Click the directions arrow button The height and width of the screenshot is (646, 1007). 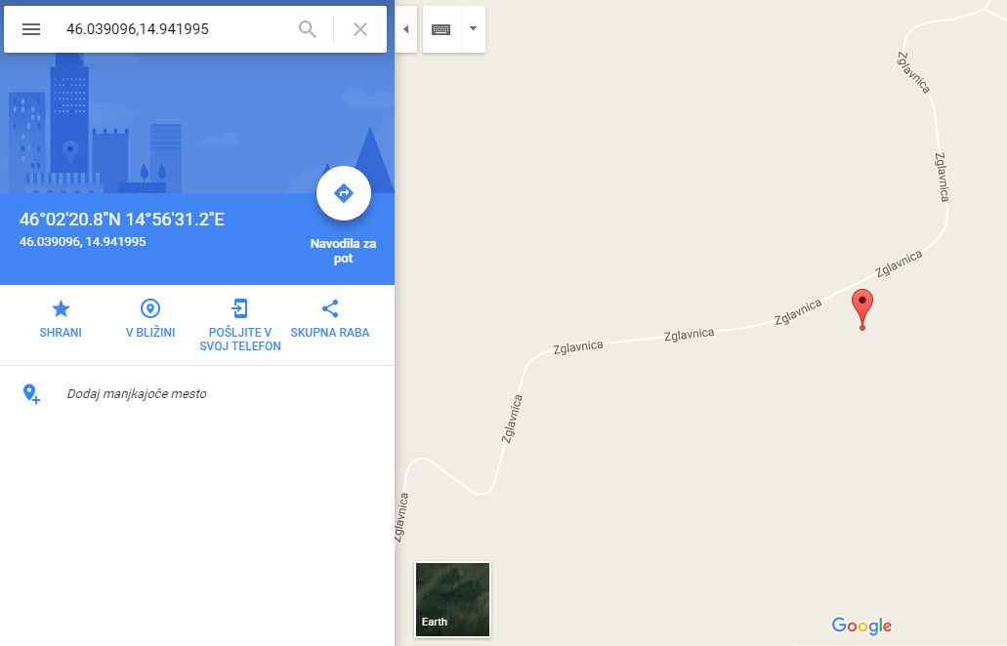pos(344,193)
